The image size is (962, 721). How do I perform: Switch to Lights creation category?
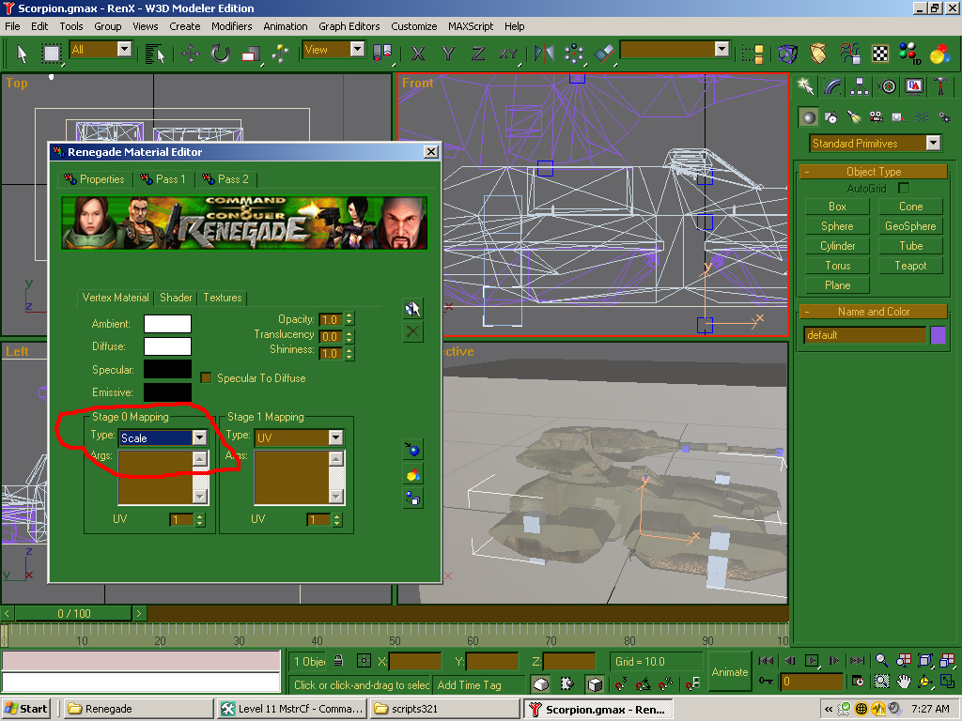point(853,117)
